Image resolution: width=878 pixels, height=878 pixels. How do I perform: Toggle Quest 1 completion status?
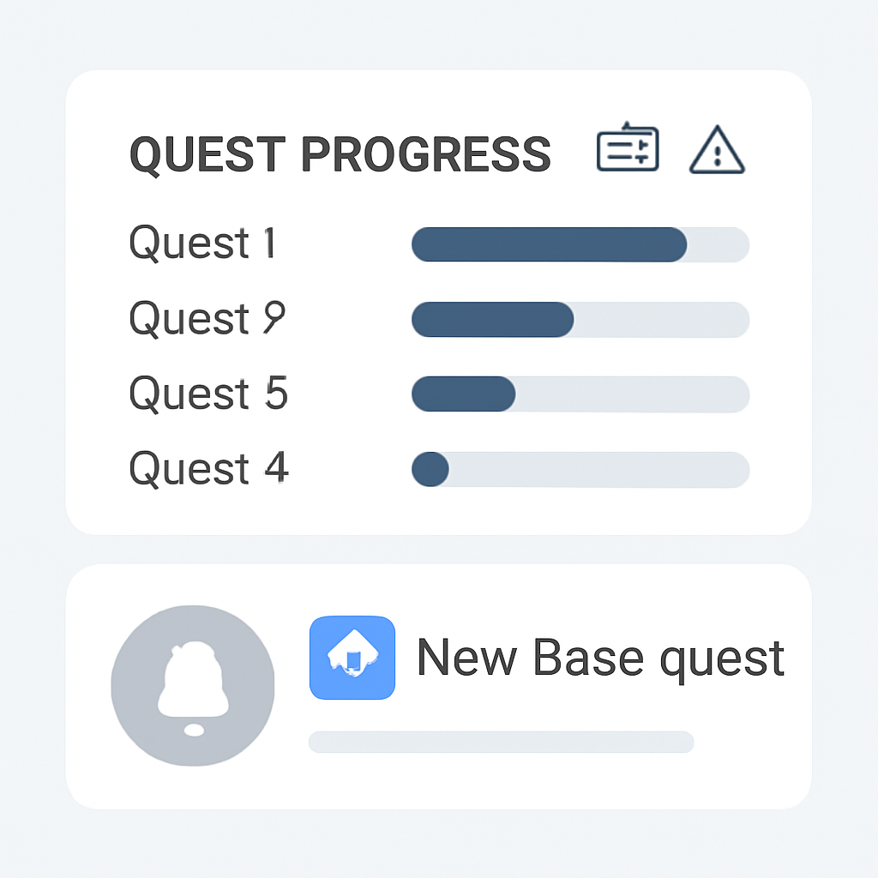point(580,245)
